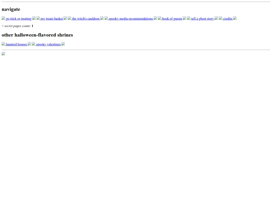Visit the 'haunted houses' shrine link
This screenshot has height=204, width=272.
16,44
